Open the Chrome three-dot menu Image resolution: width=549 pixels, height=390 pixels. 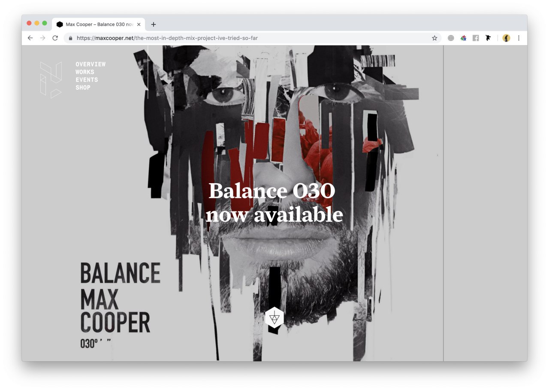519,38
